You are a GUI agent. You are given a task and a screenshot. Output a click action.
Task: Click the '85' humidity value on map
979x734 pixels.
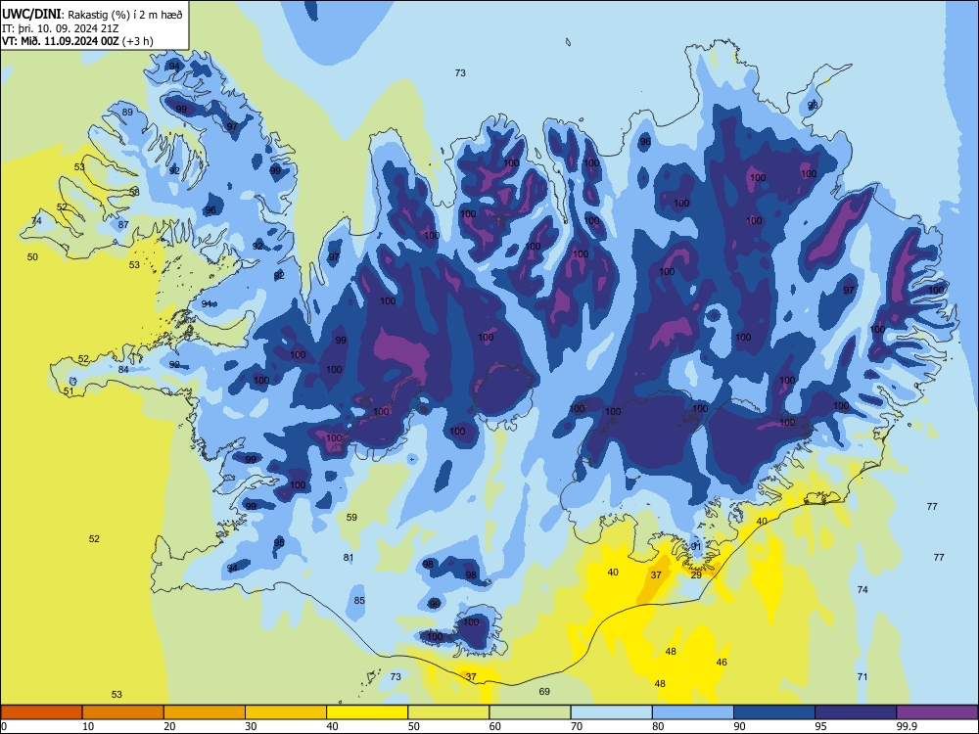pos(359,601)
